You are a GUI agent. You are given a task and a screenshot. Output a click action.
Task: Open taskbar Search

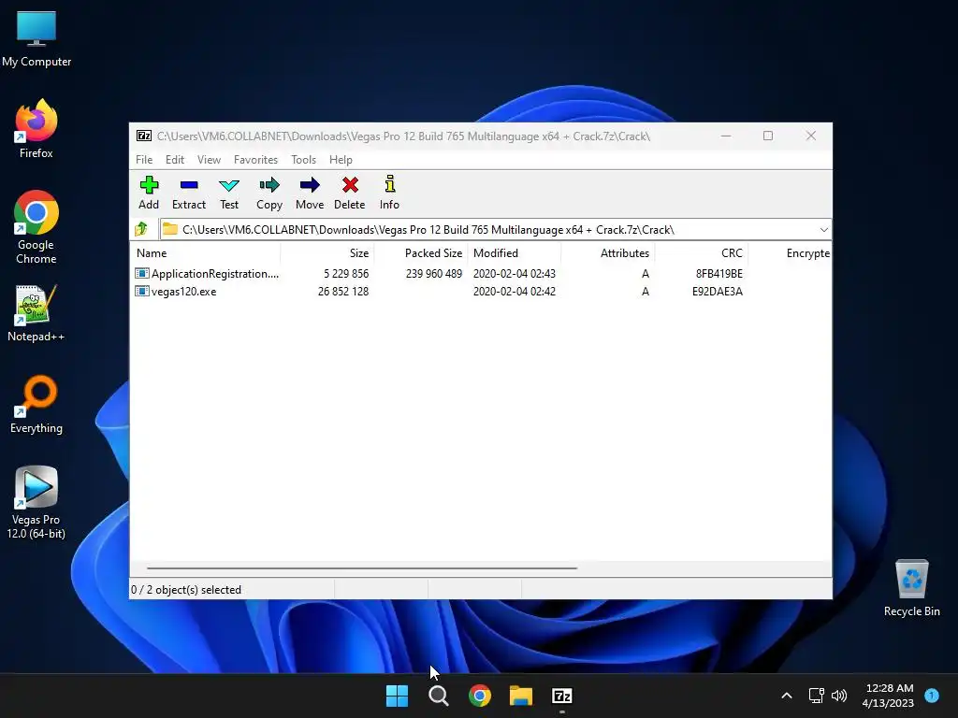point(438,696)
